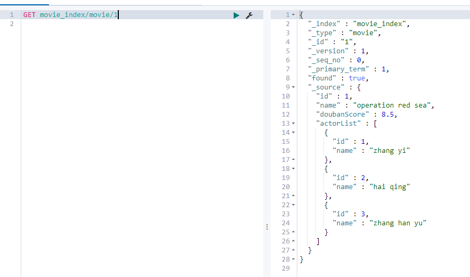Click the GET keyword in the request
The height and width of the screenshot is (277, 470).
[x=29, y=15]
